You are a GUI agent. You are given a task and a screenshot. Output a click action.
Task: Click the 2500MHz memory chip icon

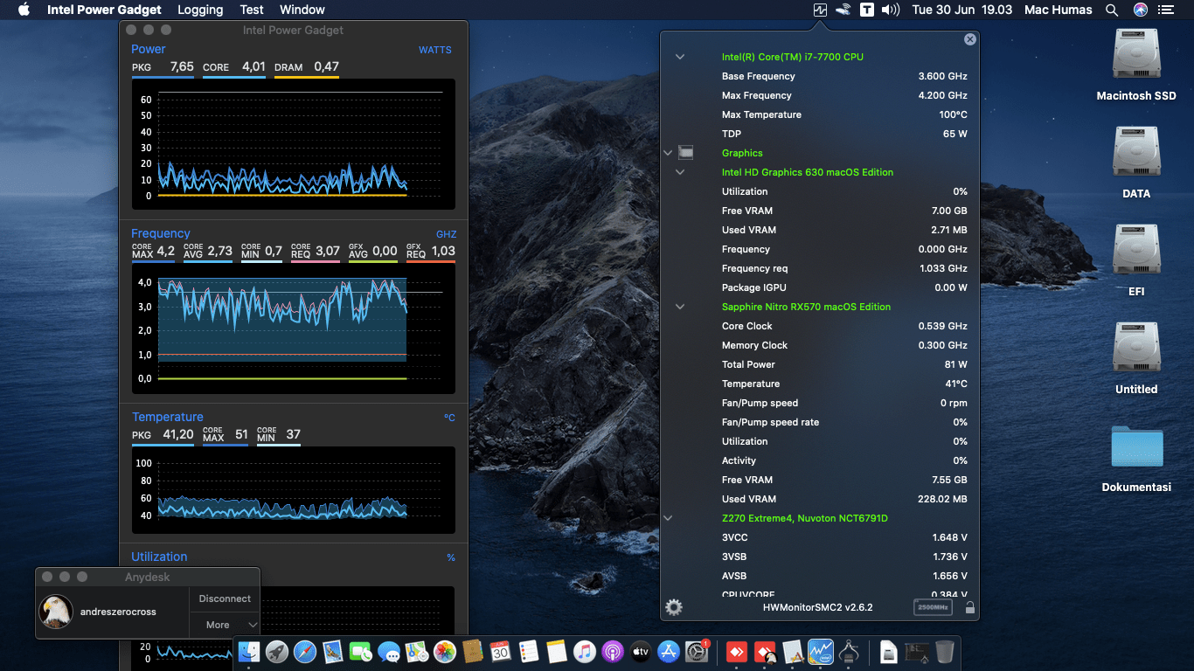coord(933,607)
